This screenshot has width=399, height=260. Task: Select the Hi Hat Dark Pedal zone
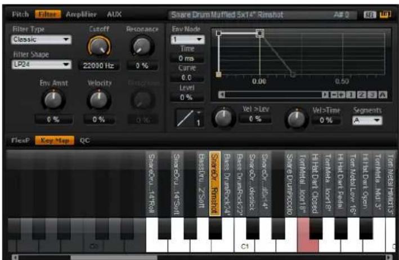[340, 184]
